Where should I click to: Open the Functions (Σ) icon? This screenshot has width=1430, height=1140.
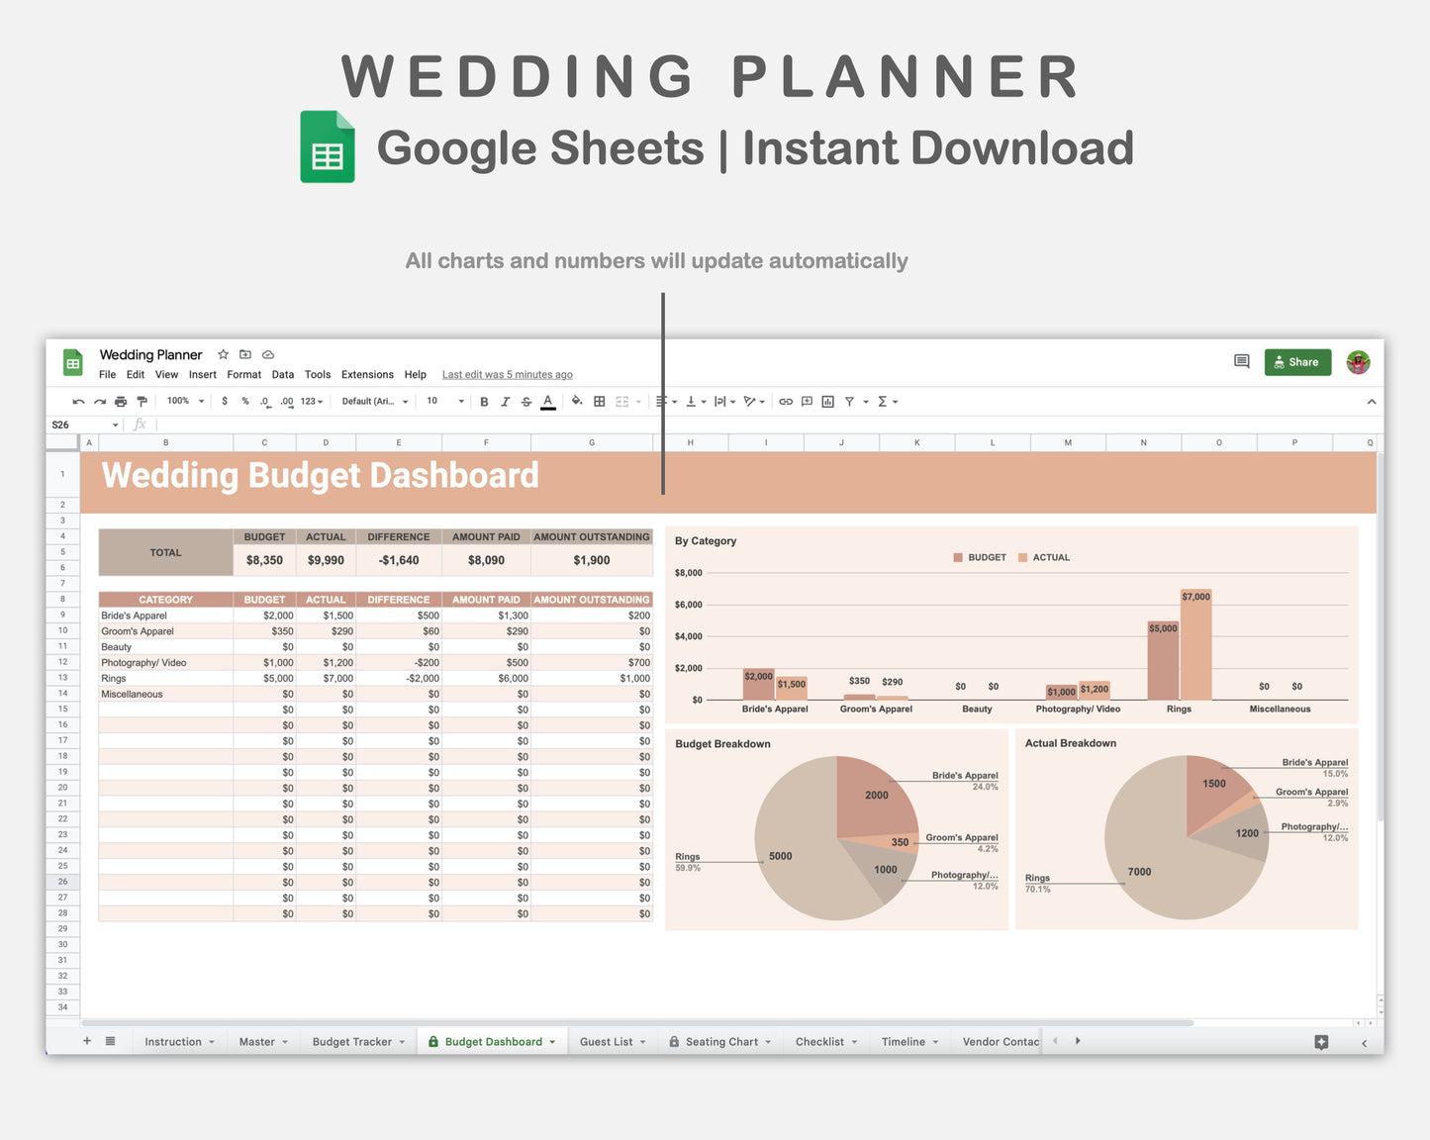[x=882, y=401]
